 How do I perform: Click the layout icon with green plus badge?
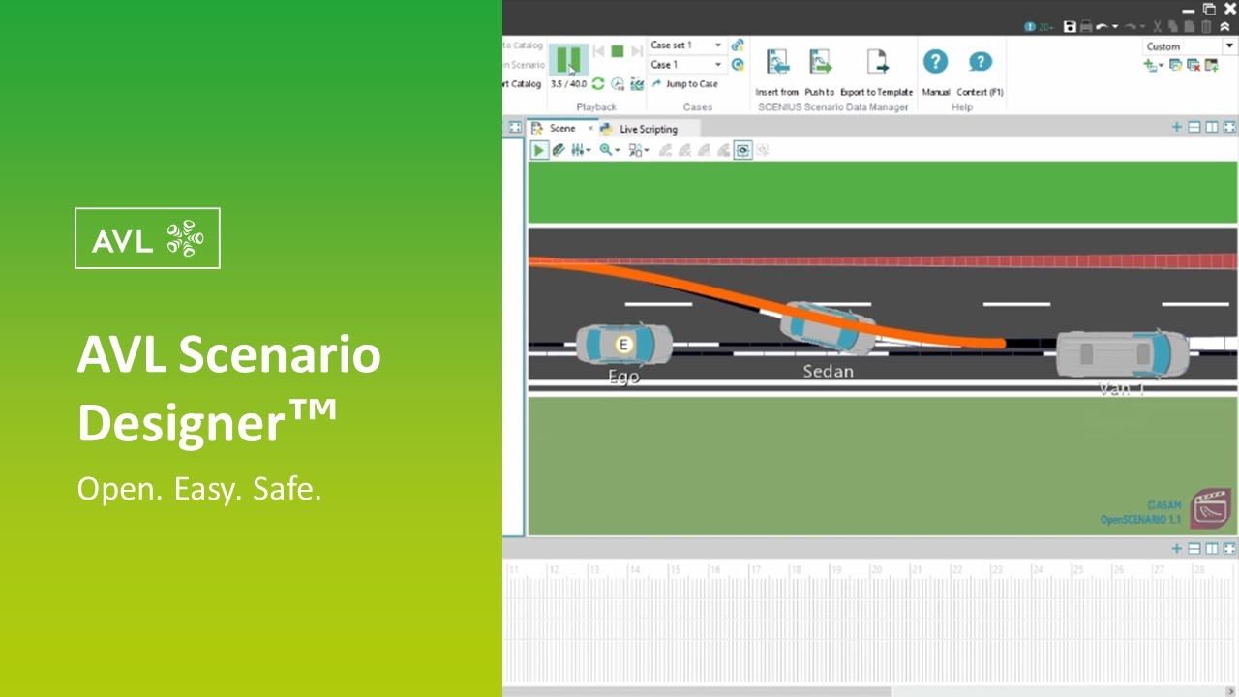pyautogui.click(x=1211, y=66)
